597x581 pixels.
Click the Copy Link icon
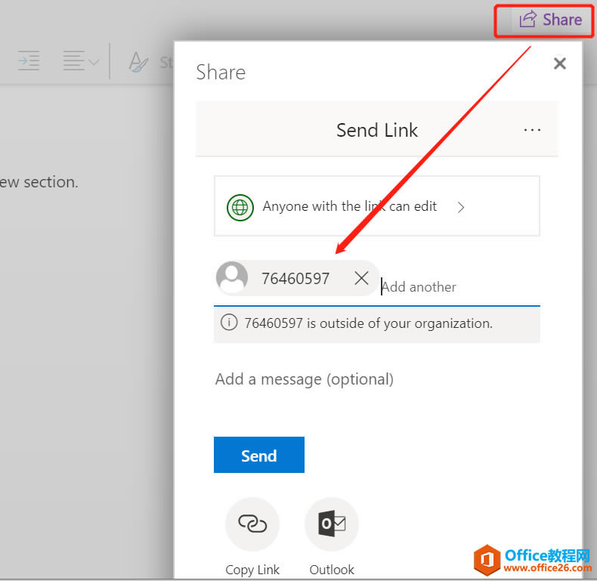tap(252, 524)
